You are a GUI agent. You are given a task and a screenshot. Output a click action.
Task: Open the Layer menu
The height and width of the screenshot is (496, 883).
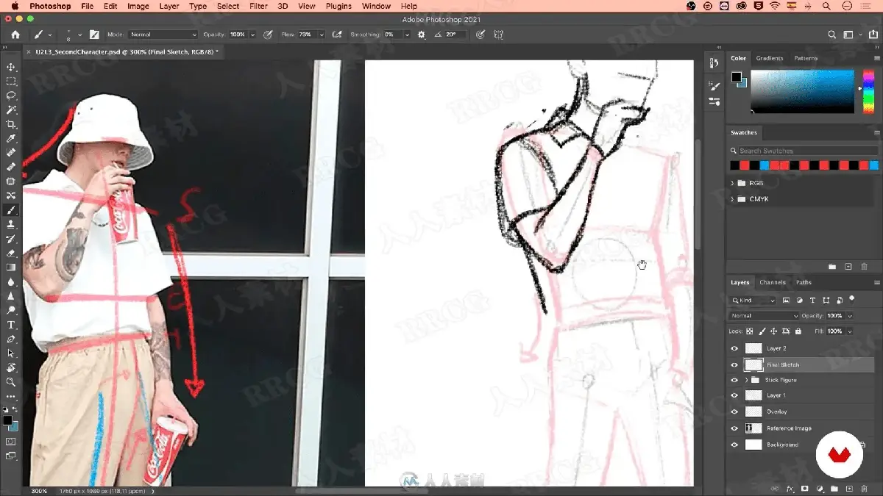click(x=169, y=6)
